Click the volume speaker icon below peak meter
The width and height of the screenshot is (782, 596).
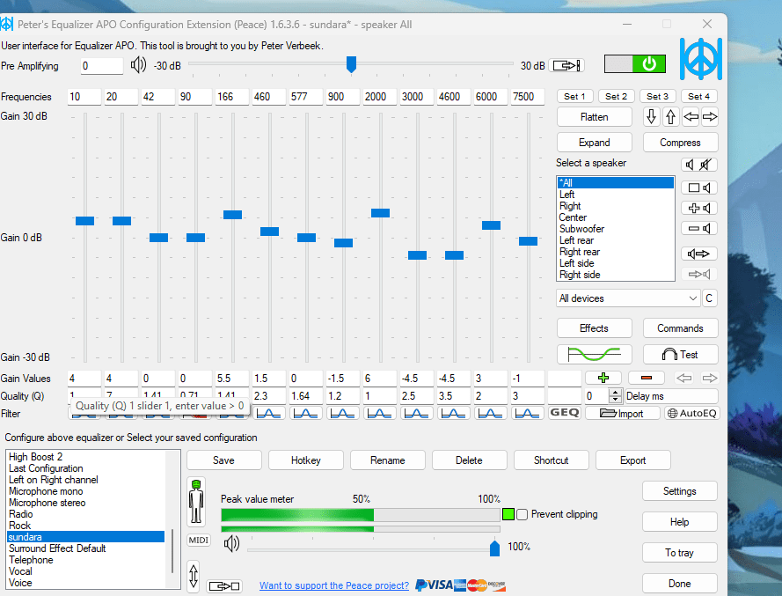pyautogui.click(x=232, y=543)
